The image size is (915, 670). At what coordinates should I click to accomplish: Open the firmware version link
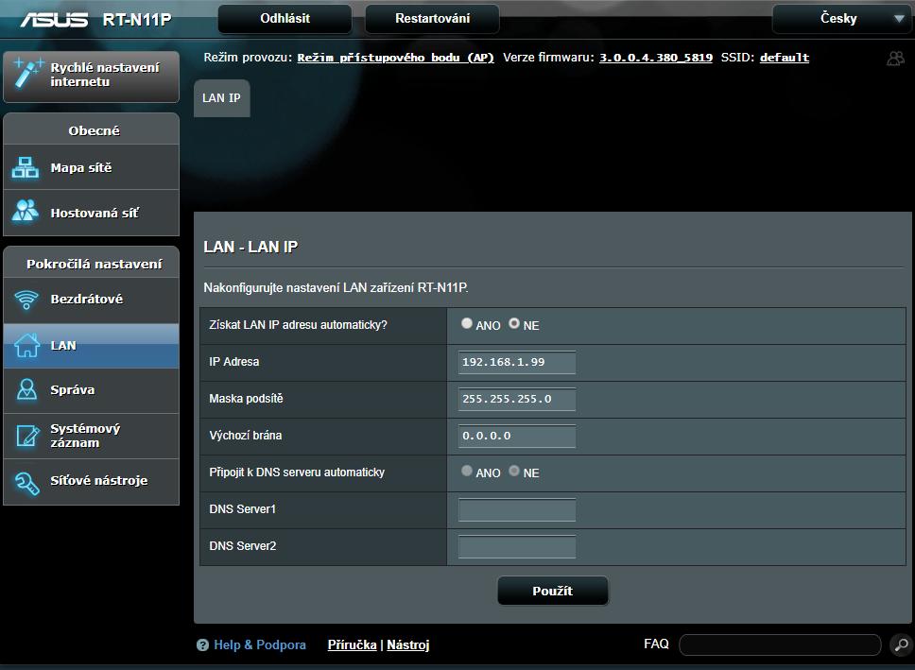655,58
